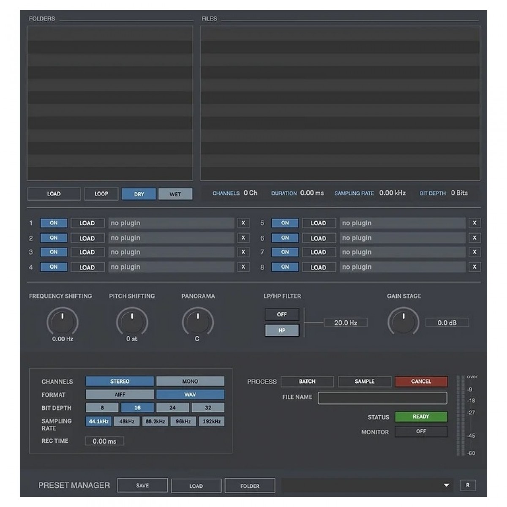The width and height of the screenshot is (507, 507).
Task: Start BATCH processing
Action: (x=307, y=382)
